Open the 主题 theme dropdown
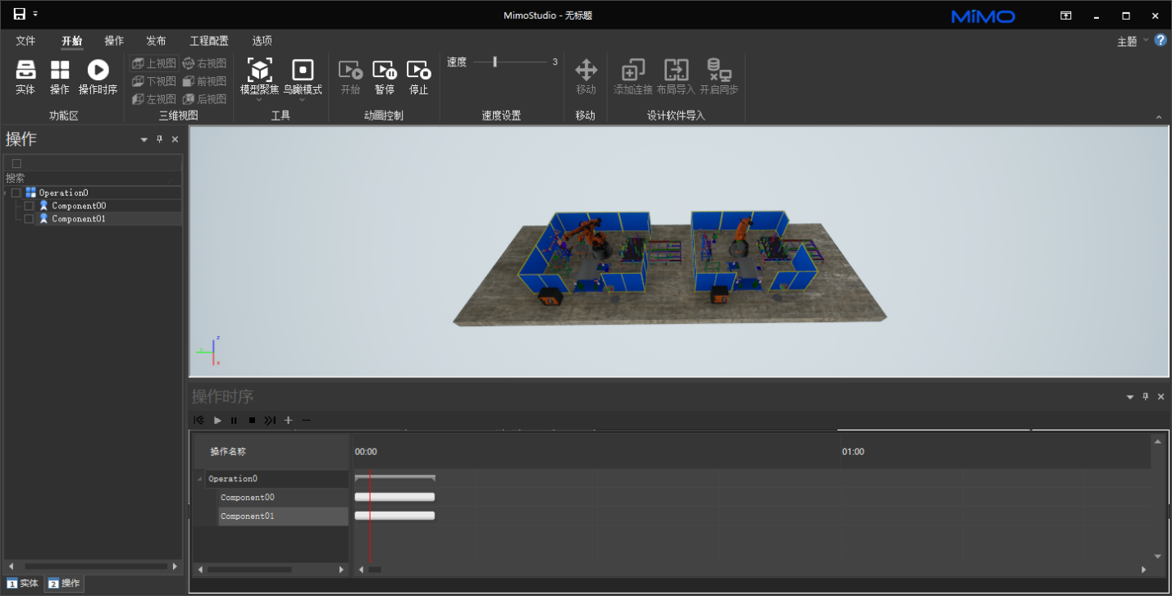The image size is (1172, 596). pos(1131,41)
